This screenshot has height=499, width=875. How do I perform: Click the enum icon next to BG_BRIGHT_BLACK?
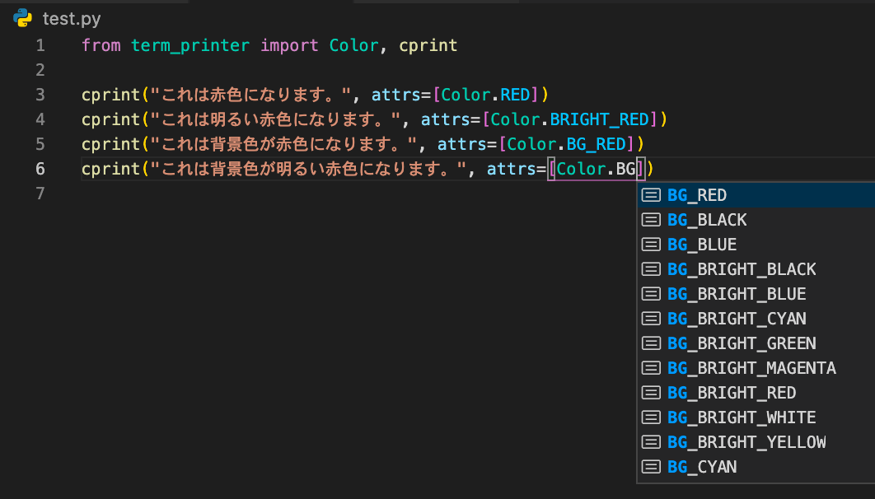coord(651,269)
